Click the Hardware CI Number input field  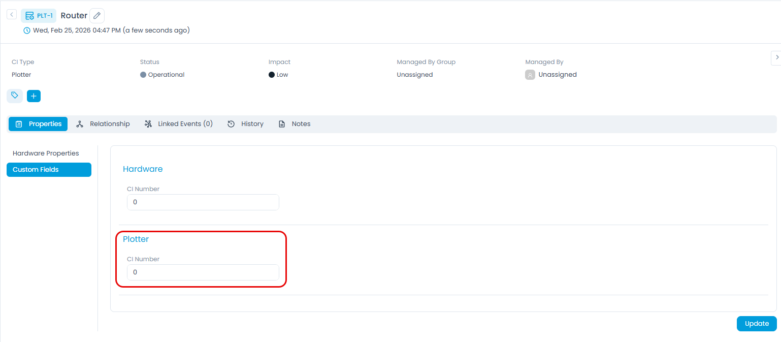[x=203, y=202]
